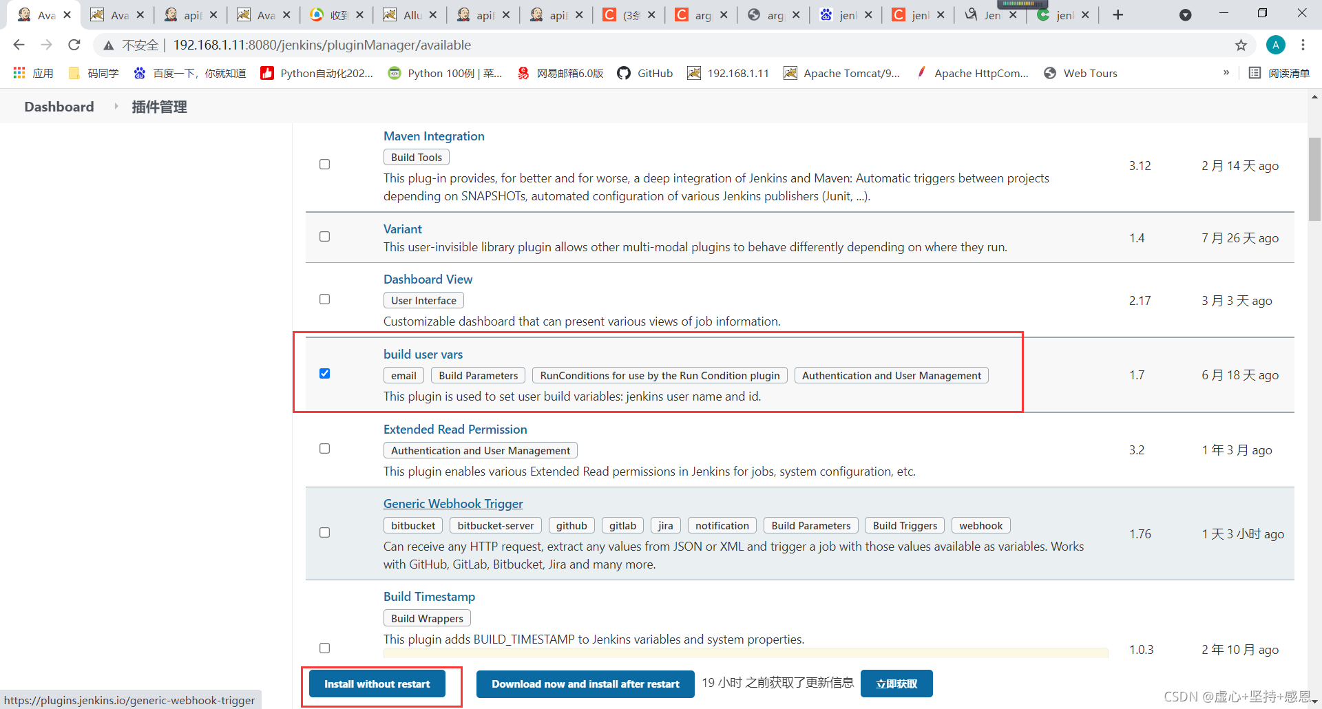The image size is (1322, 709).
Task: Check the Build Timestamp plugin checkbox
Action: pos(324,648)
